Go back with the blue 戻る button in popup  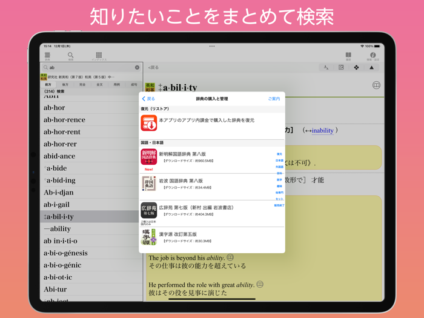(x=148, y=99)
